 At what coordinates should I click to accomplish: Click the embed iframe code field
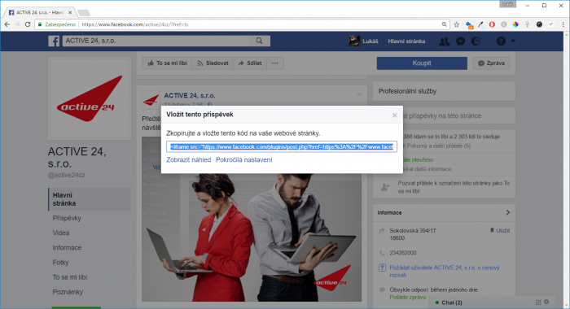282,146
